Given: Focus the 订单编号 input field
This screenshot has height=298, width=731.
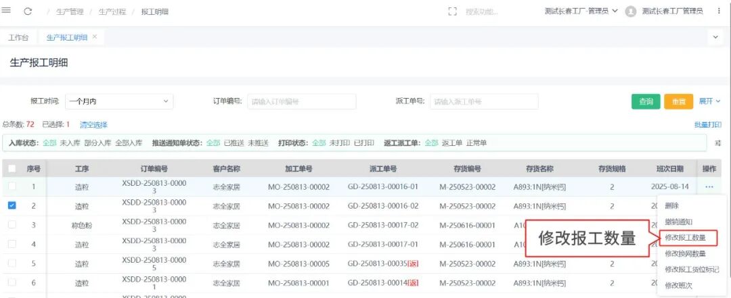Looking at the screenshot, I should pos(302,101).
